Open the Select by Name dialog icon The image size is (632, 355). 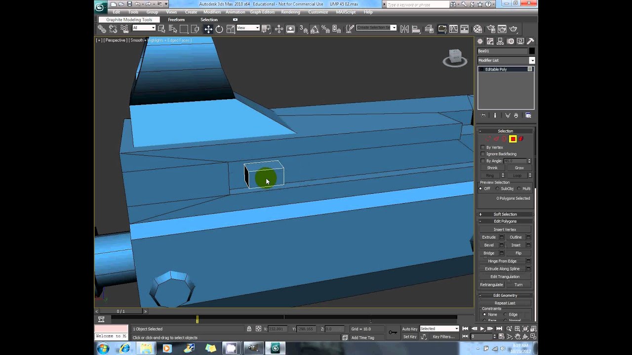[x=172, y=29]
